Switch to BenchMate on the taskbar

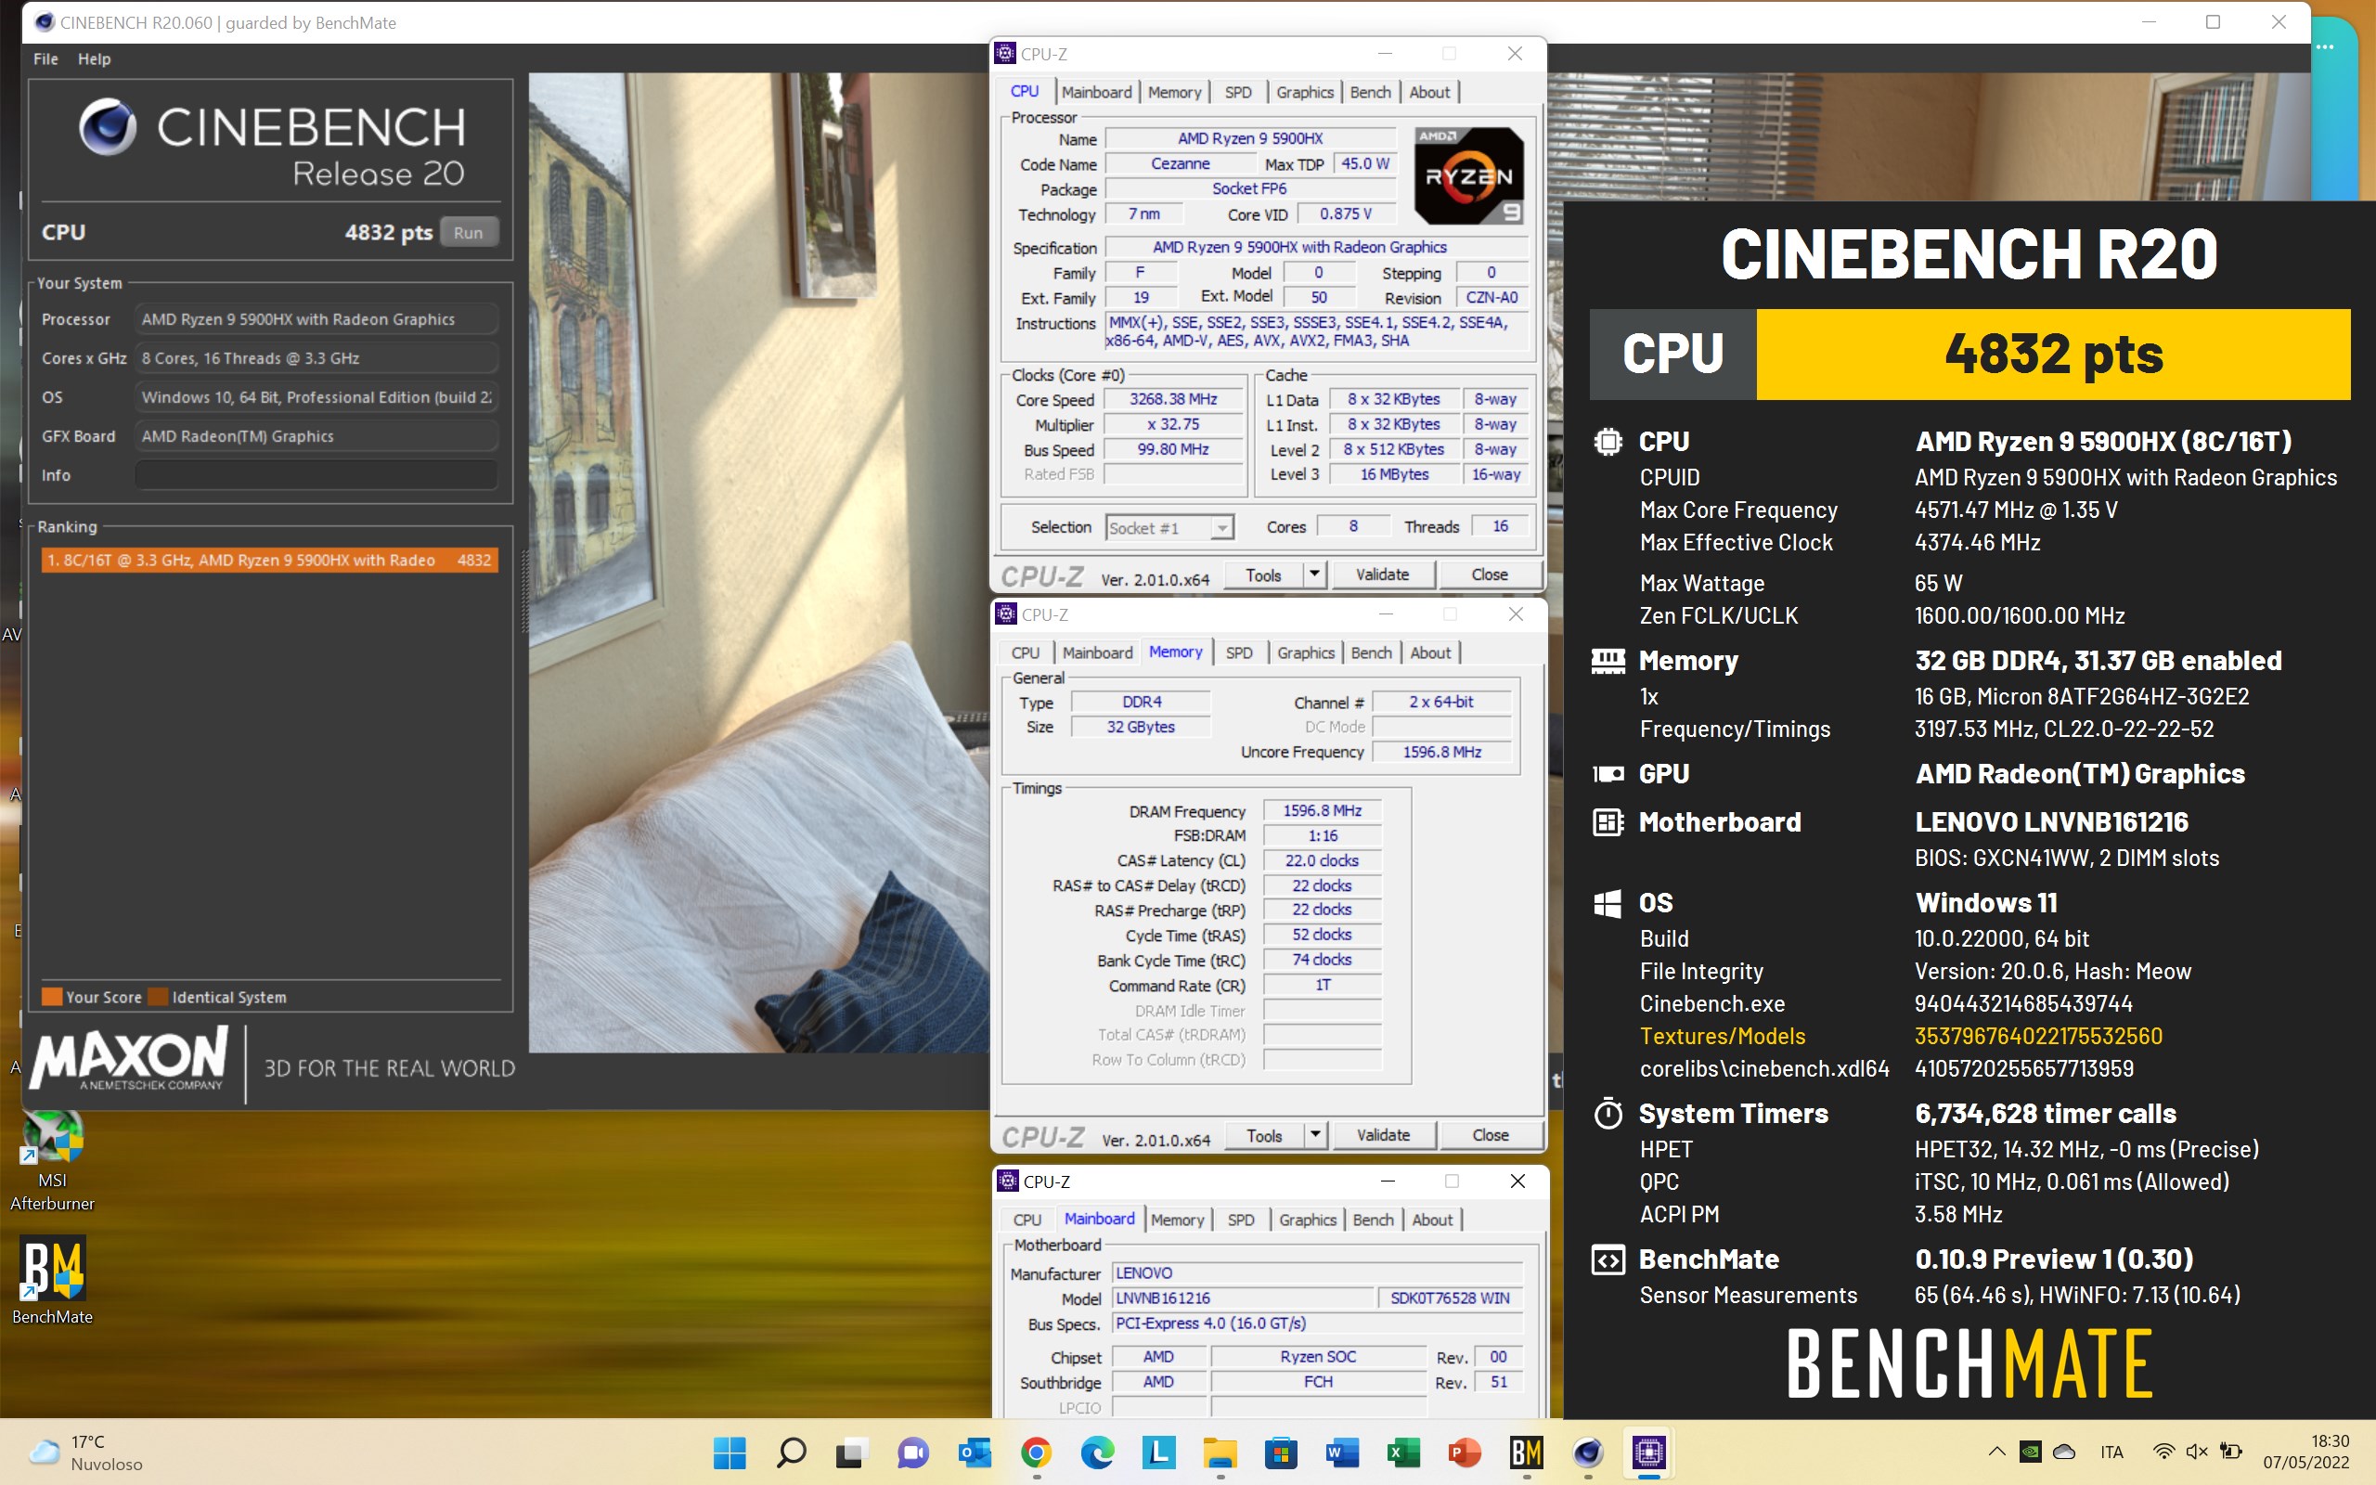[1526, 1452]
